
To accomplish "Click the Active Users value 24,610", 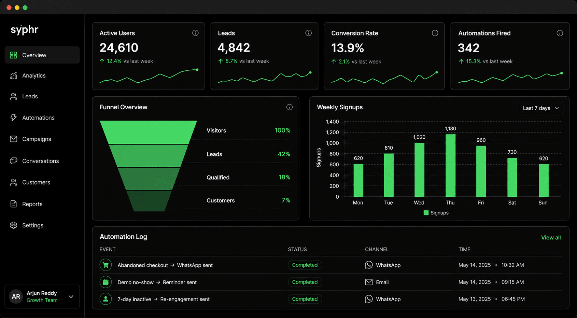I will pos(119,47).
